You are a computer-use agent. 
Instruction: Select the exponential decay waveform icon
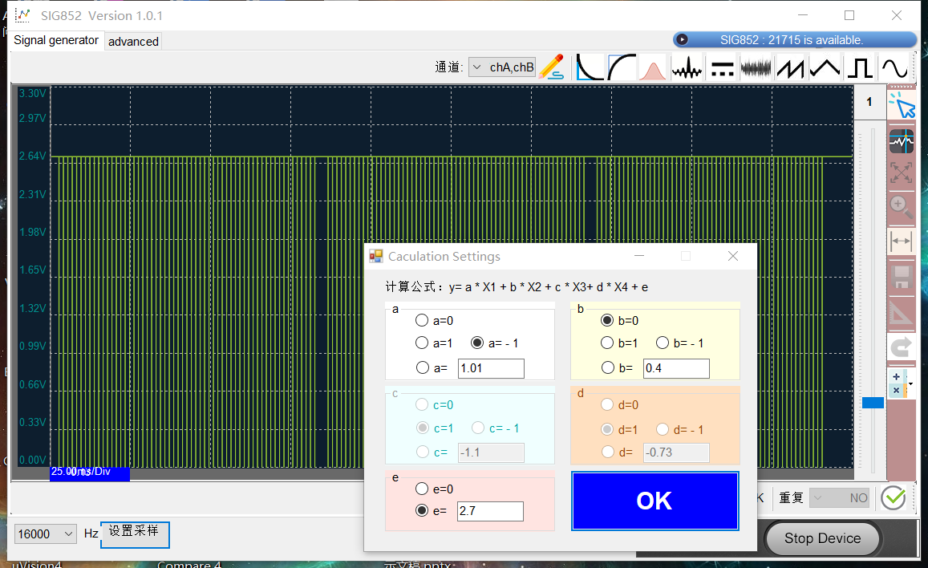coord(590,67)
